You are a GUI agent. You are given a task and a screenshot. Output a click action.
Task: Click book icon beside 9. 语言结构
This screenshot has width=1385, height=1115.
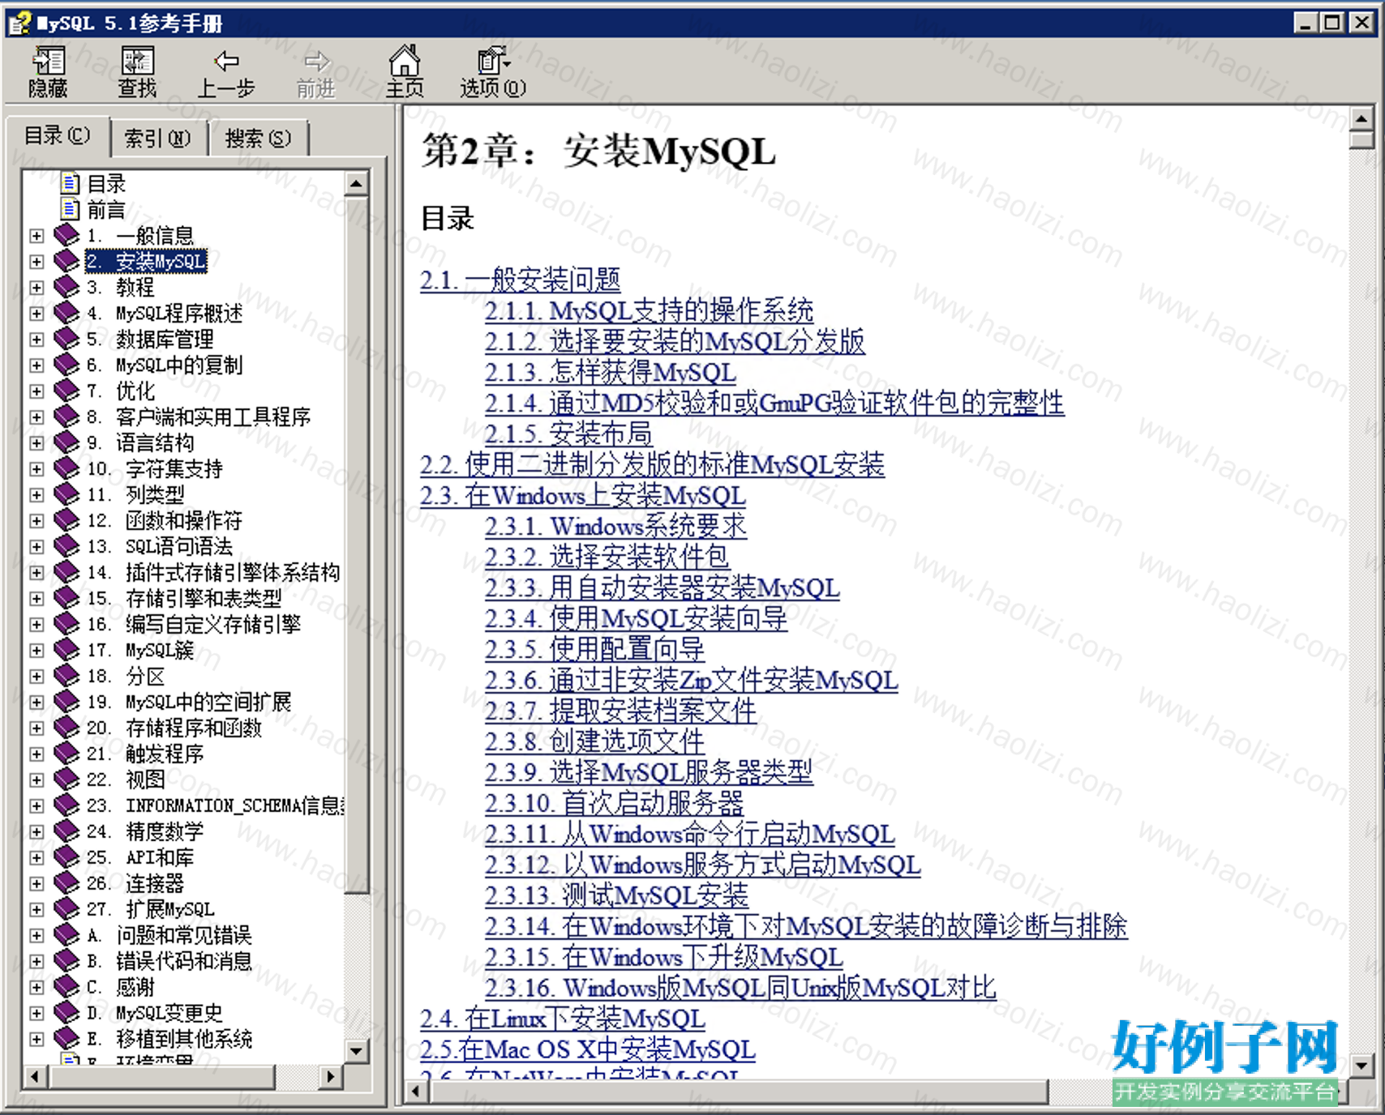point(66,442)
